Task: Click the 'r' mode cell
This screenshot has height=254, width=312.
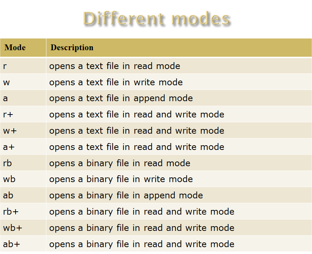Action: (x=6, y=66)
